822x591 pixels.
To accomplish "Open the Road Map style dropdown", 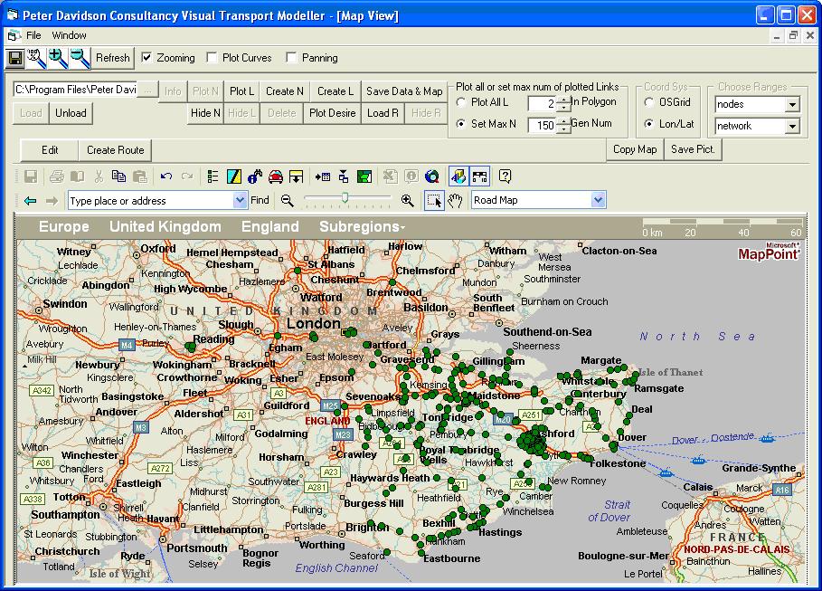I will pos(598,200).
